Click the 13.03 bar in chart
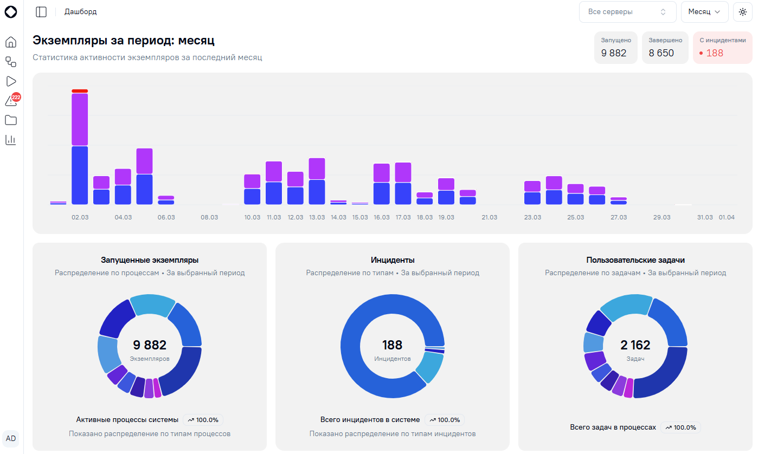758x454 pixels. coord(317,181)
